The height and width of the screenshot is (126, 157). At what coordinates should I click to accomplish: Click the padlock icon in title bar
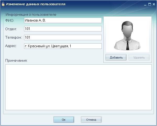click(3, 4)
